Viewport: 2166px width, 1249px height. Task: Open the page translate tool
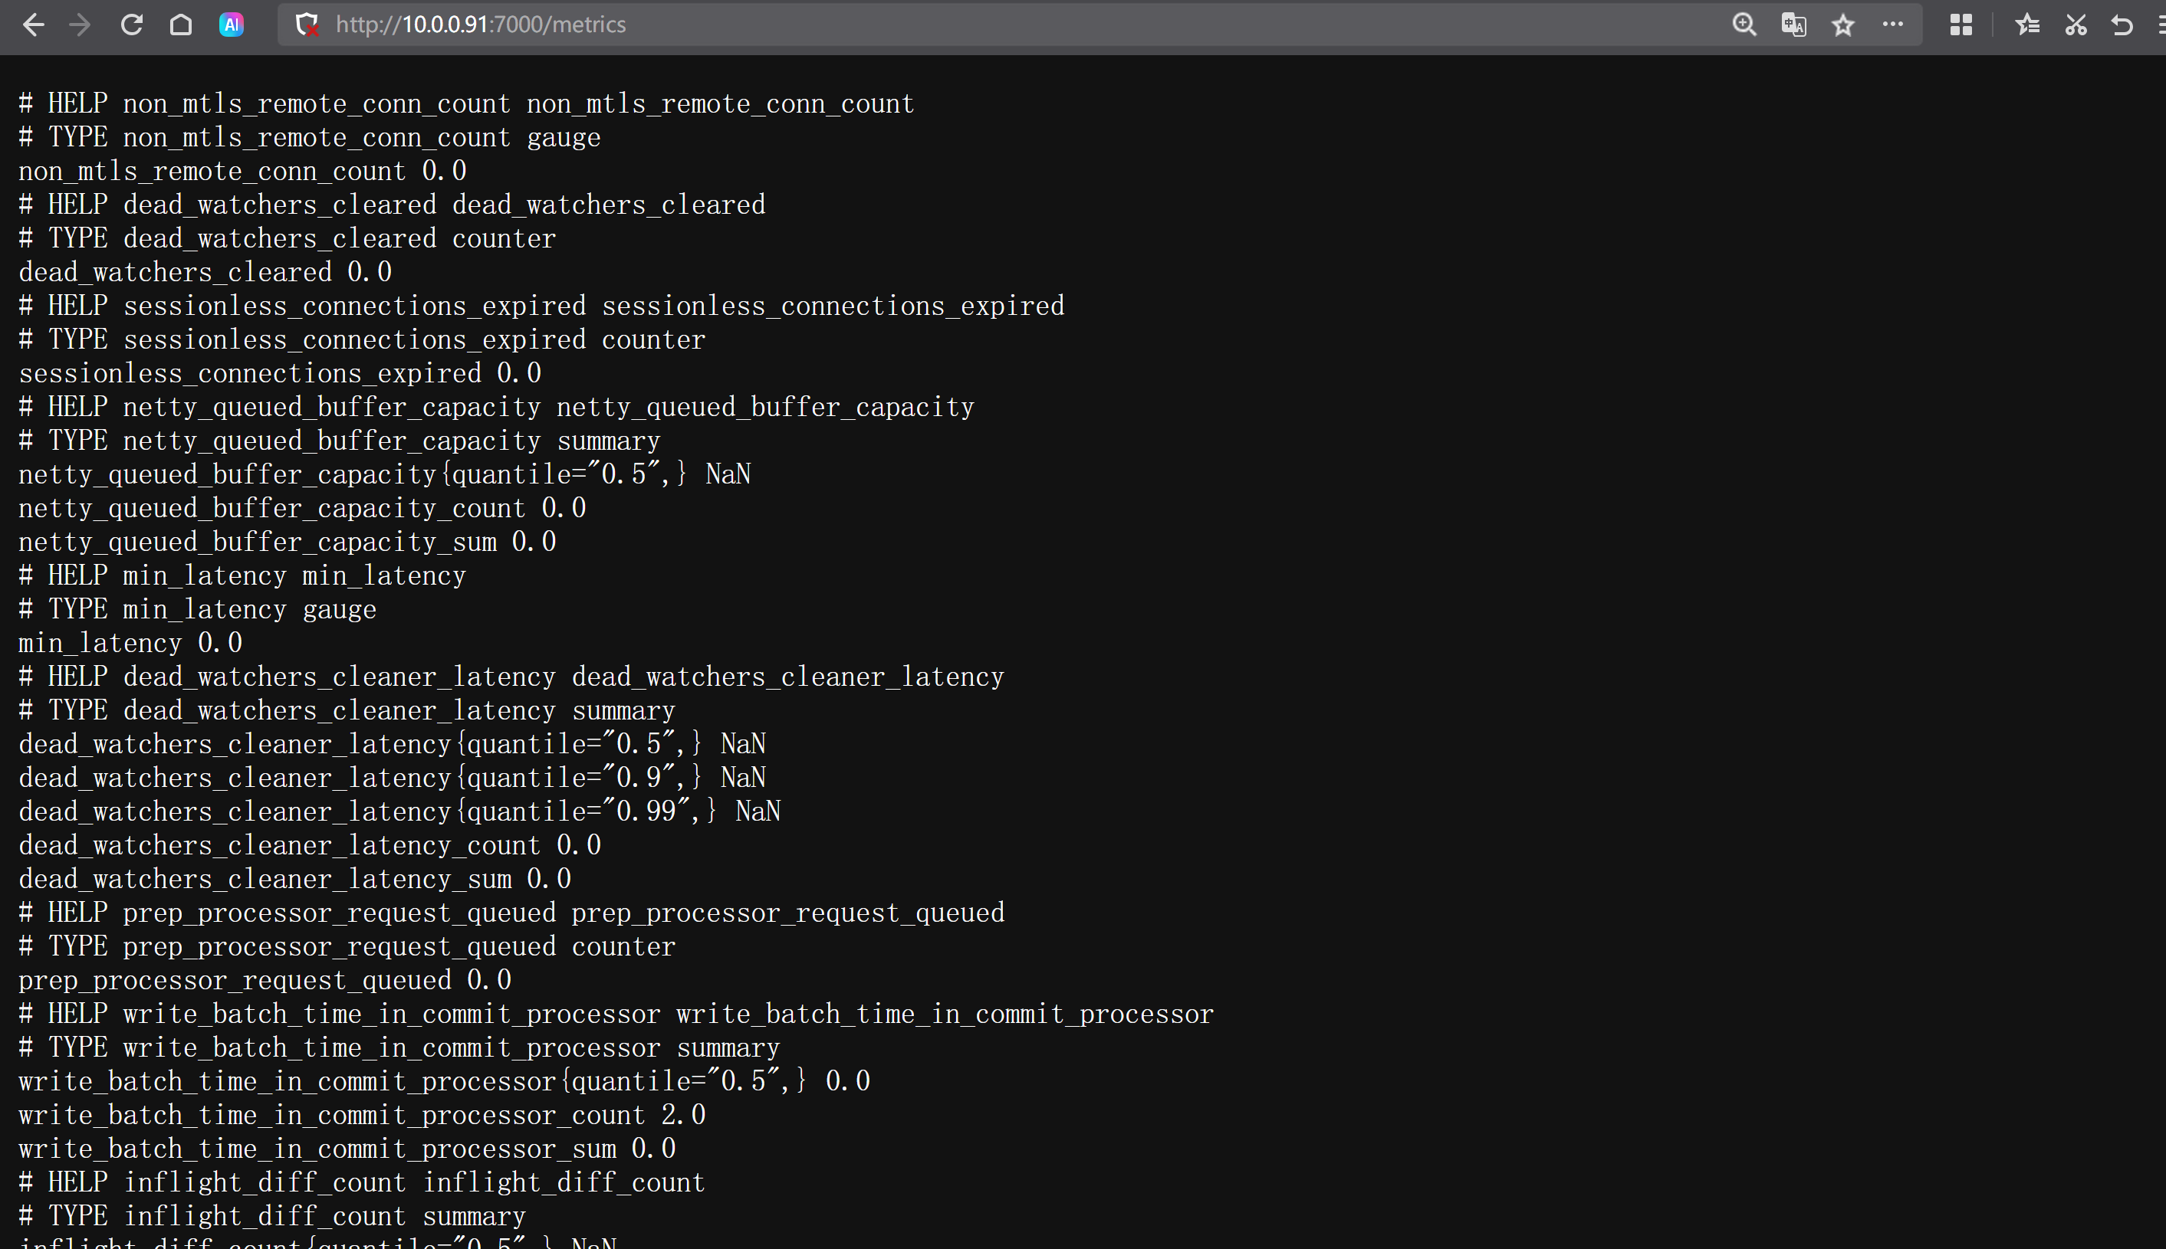(1793, 25)
